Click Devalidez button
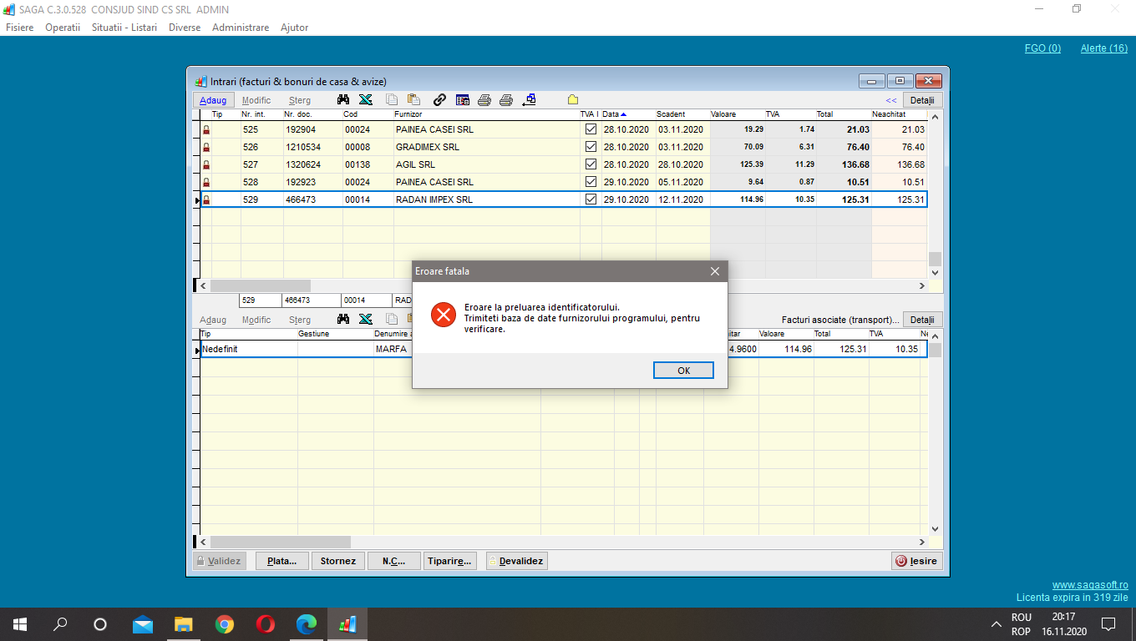Viewport: 1136px width, 641px height. tap(517, 561)
